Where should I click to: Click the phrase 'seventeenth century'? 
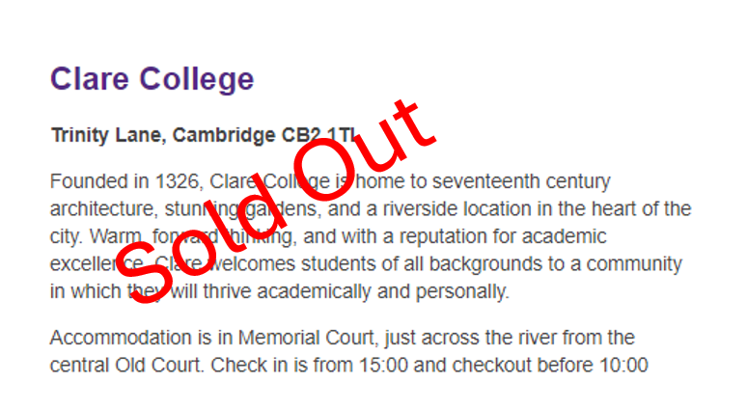tap(521, 181)
